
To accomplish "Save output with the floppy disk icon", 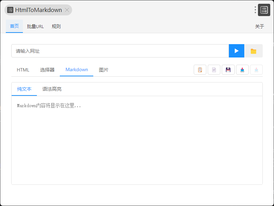I will click(x=228, y=70).
